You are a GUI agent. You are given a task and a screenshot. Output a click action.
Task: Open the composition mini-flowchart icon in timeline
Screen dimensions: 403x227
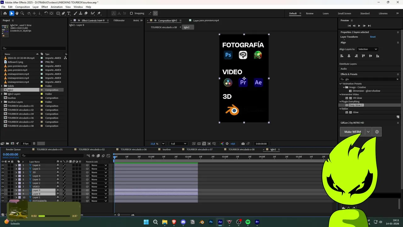coord(88,156)
